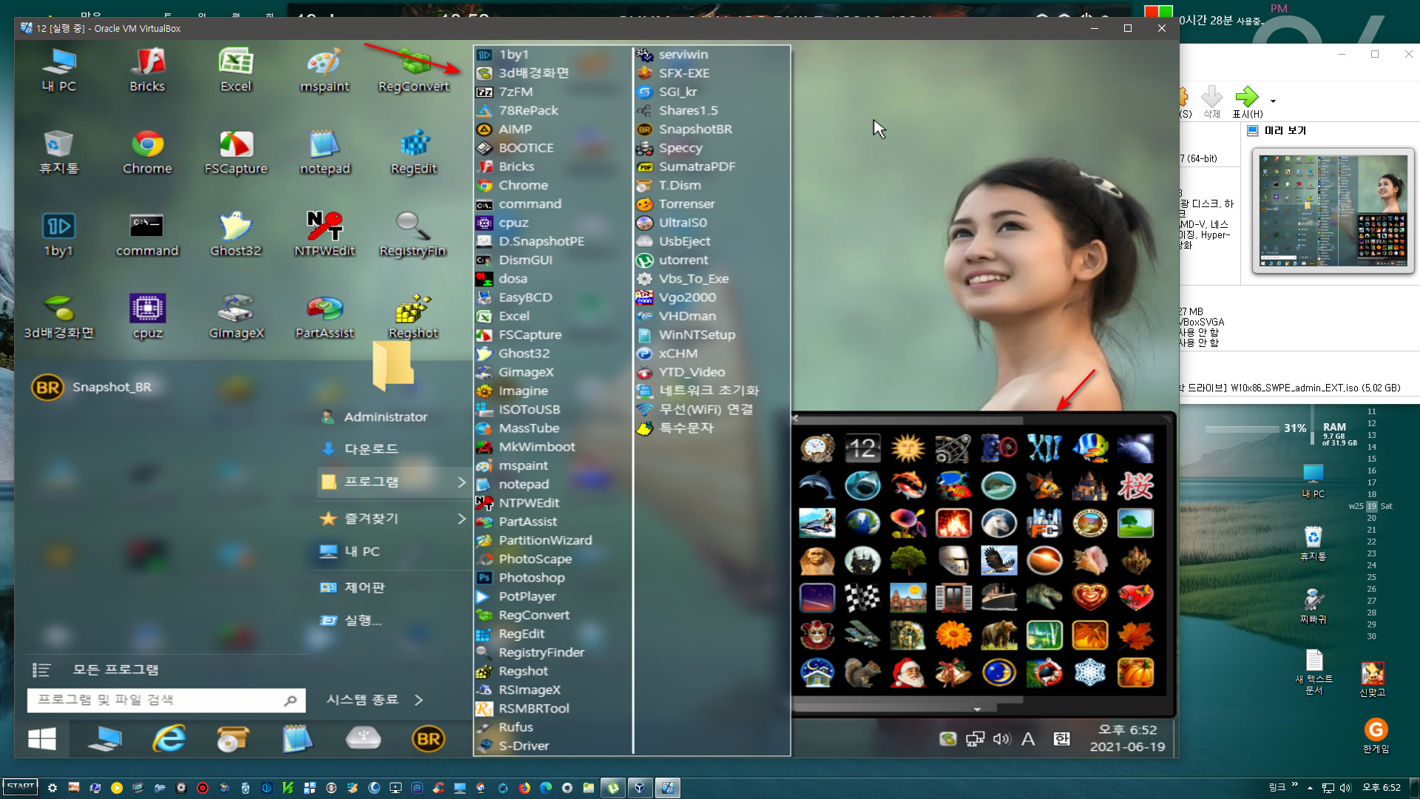This screenshot has height=799, width=1420.
Task: Open the RegEdit desktop icon
Action: point(413,152)
